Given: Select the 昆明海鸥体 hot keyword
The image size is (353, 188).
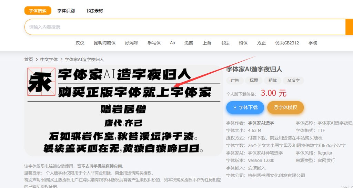Looking at the screenshot, I should pyautogui.click(x=105, y=43).
